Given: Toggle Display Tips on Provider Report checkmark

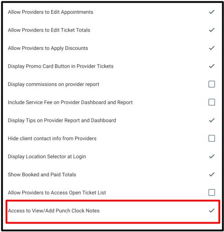Looking at the screenshot, I should tap(212, 120).
